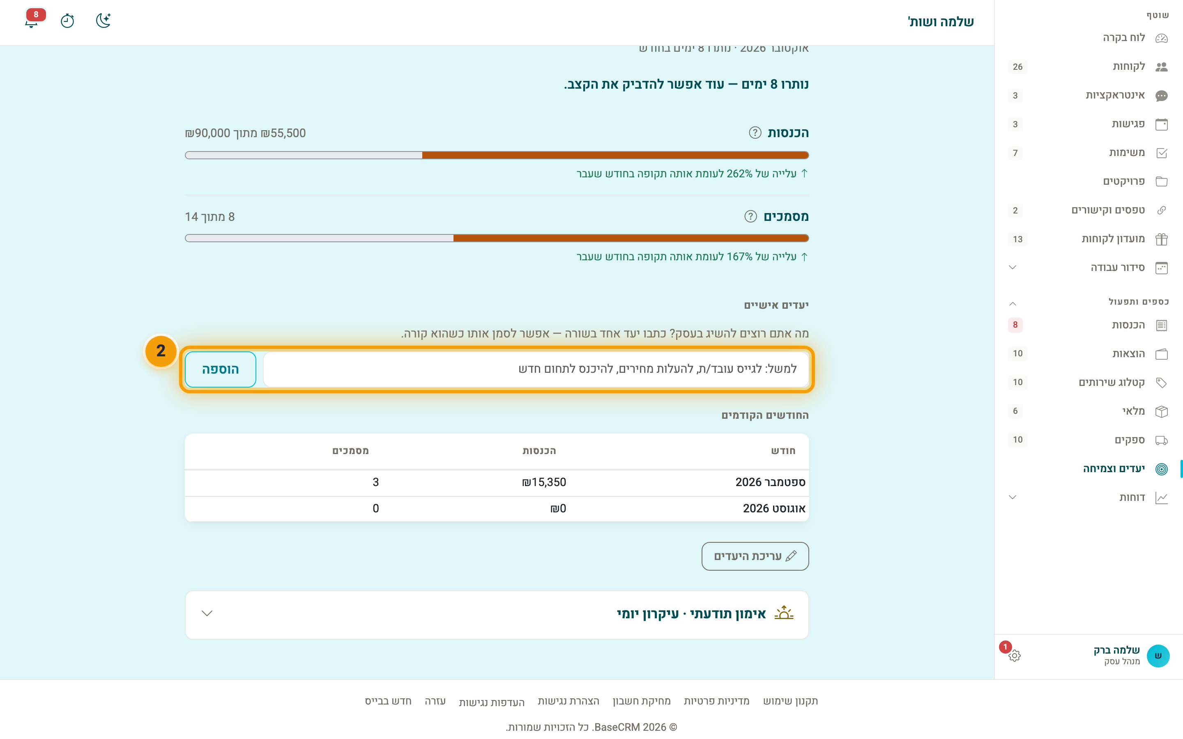Click the expenses wallet icon (הוצאות)
Image resolution: width=1183 pixels, height=739 pixels.
[1162, 354]
